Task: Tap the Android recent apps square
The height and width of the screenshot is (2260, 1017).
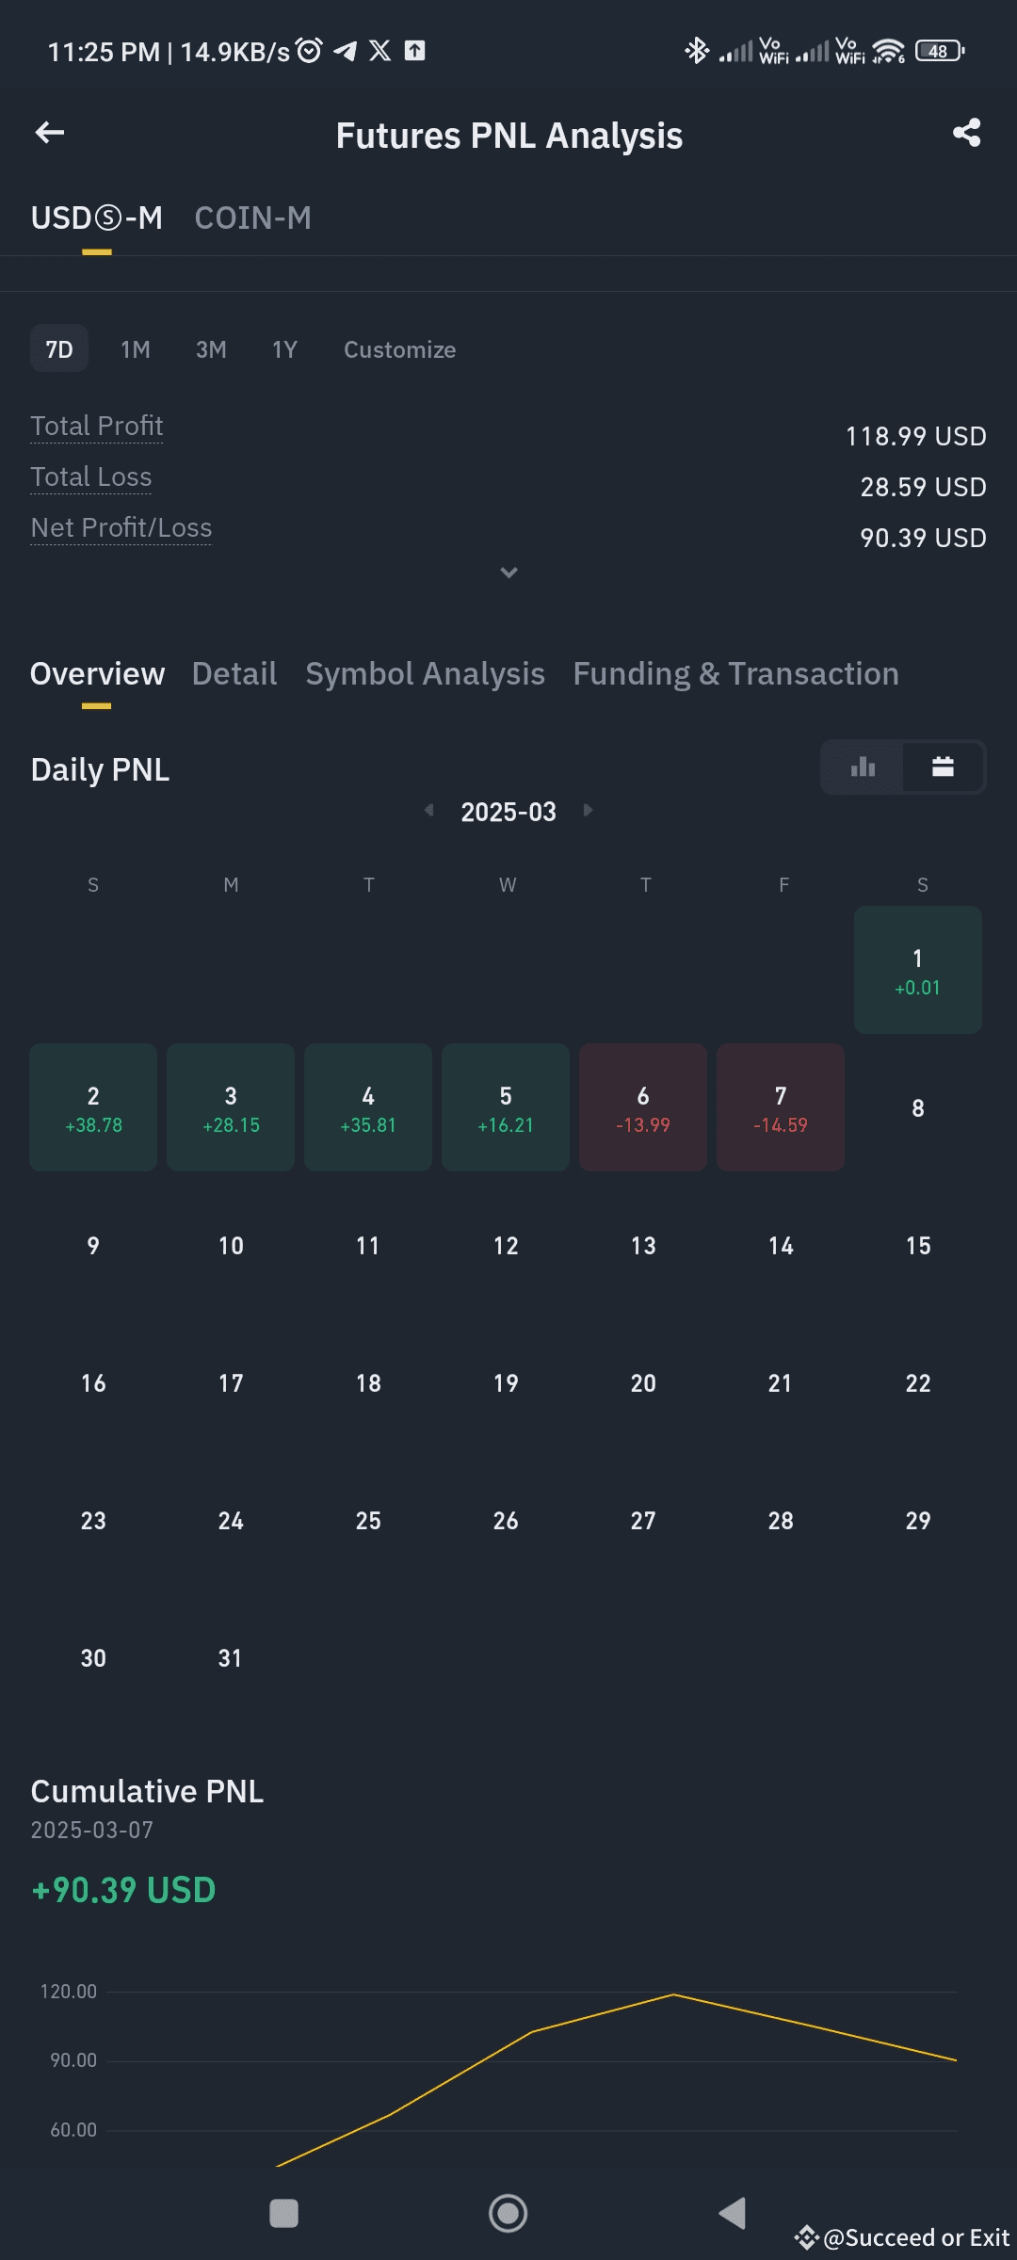Action: 283,2213
